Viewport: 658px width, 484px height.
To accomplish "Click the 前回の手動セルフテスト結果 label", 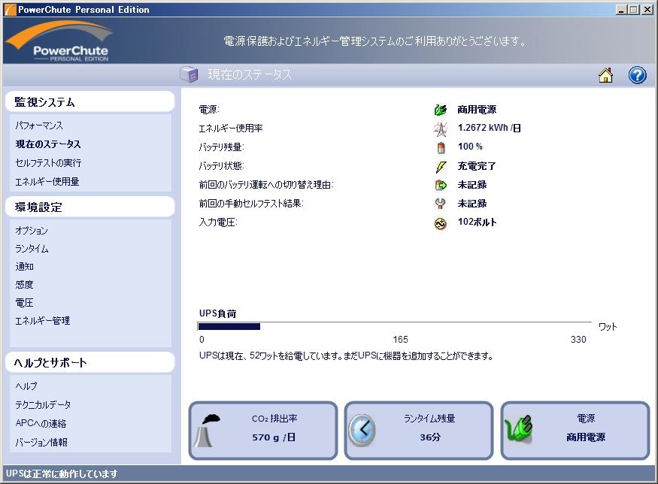I will pyautogui.click(x=251, y=204).
